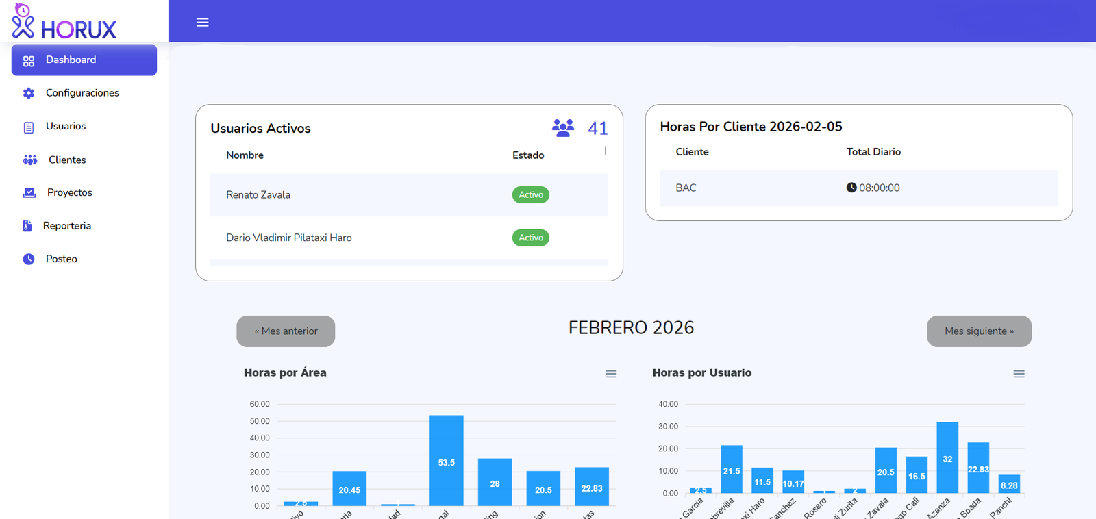Click the active users group icon
The width and height of the screenshot is (1096, 519).
tap(562, 128)
